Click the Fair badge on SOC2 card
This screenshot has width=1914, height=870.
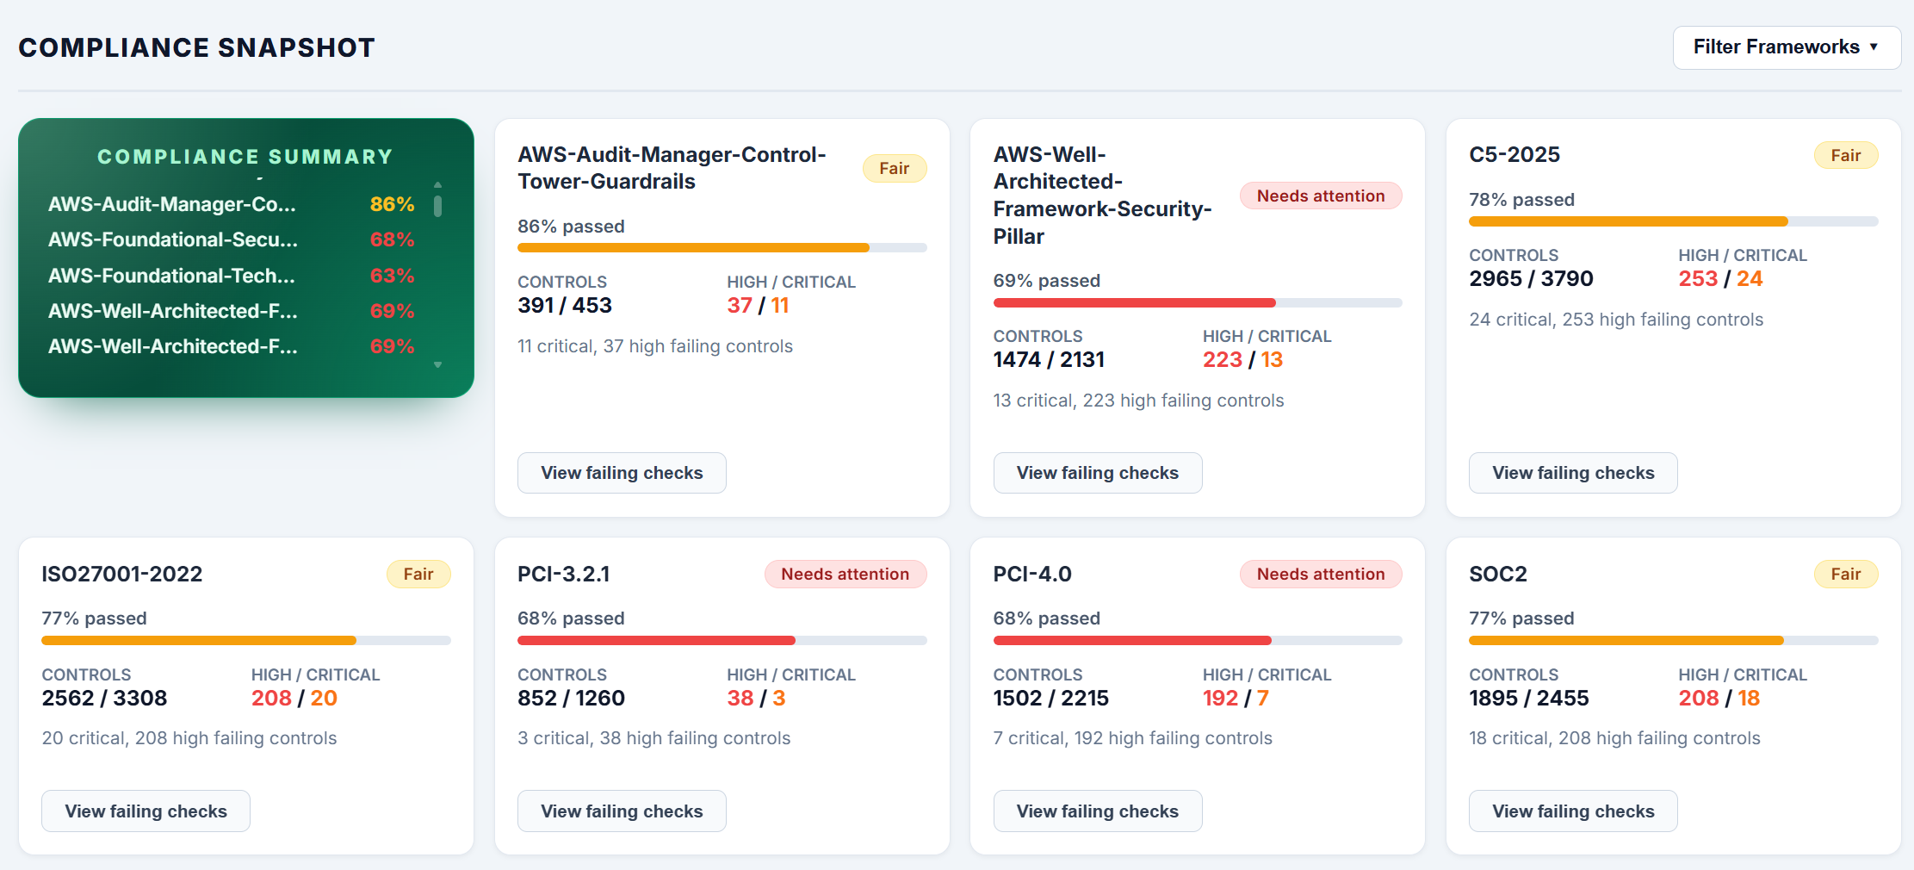pyautogui.click(x=1845, y=575)
